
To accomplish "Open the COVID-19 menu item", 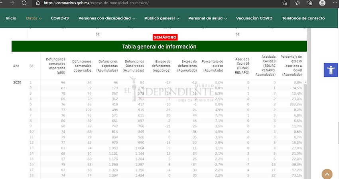I will 60,18.
